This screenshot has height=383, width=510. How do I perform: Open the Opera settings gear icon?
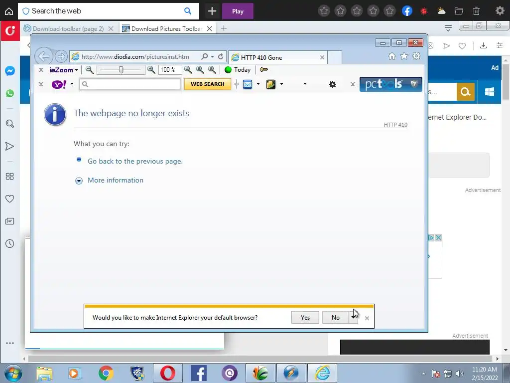(x=500, y=11)
